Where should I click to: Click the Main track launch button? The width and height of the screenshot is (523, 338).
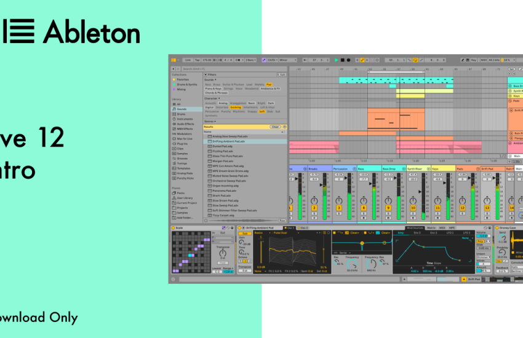point(510,156)
